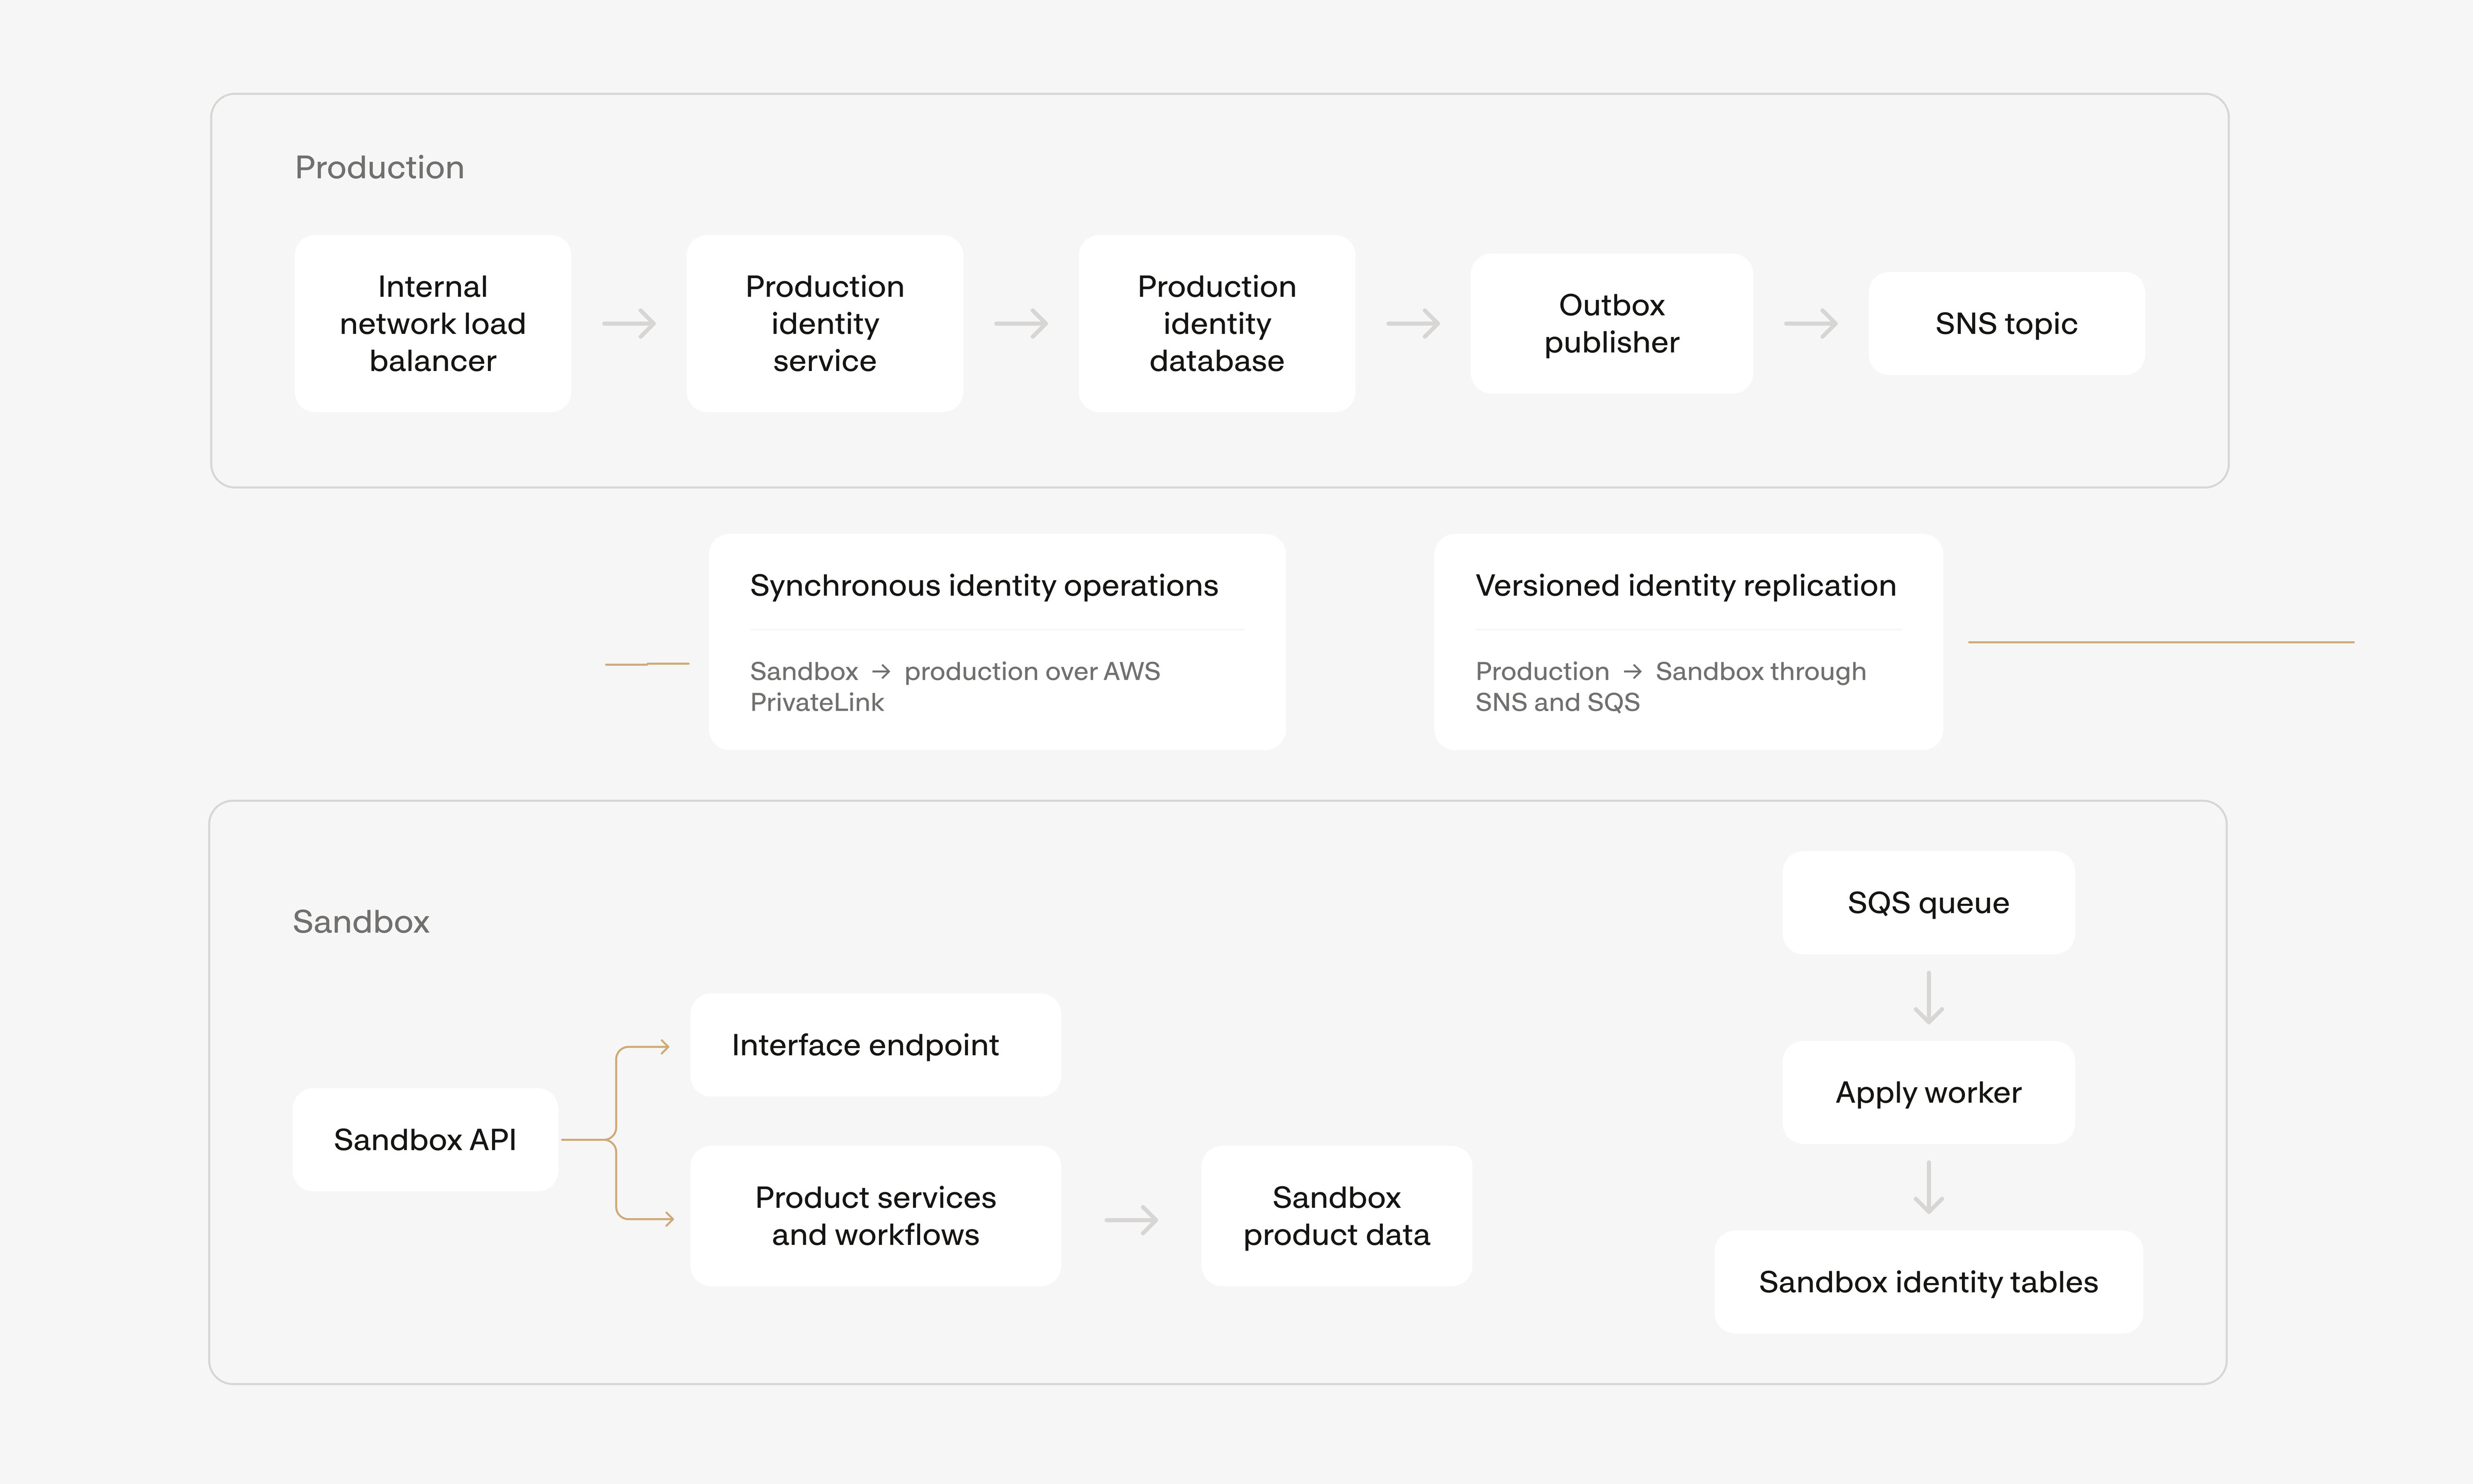This screenshot has height=1484, width=2473.
Task: Click the Synchronous identity operations heading
Action: click(x=984, y=585)
